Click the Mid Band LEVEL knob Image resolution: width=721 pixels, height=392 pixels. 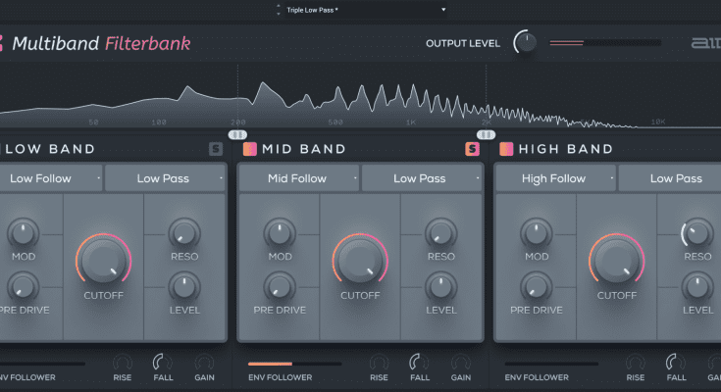[x=440, y=287]
